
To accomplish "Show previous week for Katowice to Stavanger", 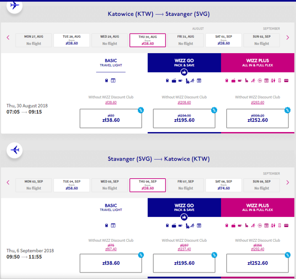I will point(8,37).
